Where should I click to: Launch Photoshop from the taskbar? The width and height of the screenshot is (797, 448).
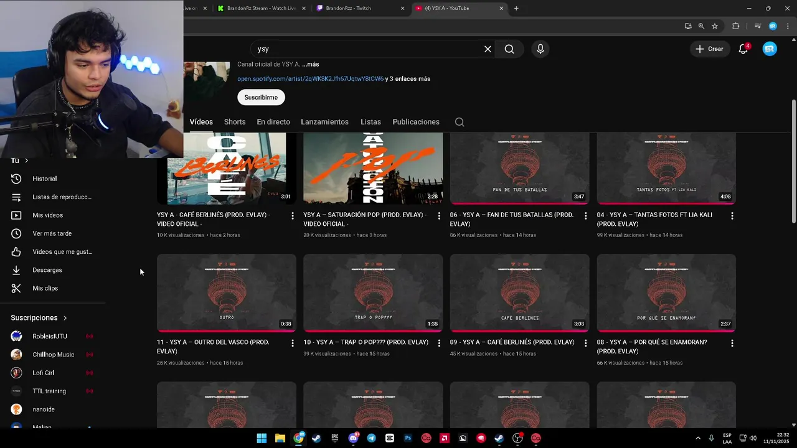(408, 438)
